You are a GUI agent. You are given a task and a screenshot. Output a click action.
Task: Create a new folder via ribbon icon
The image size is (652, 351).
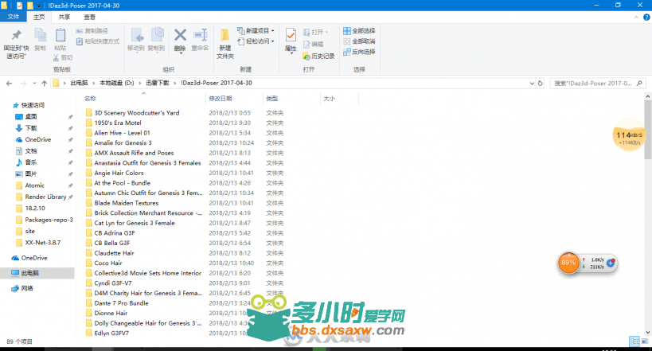(x=224, y=35)
